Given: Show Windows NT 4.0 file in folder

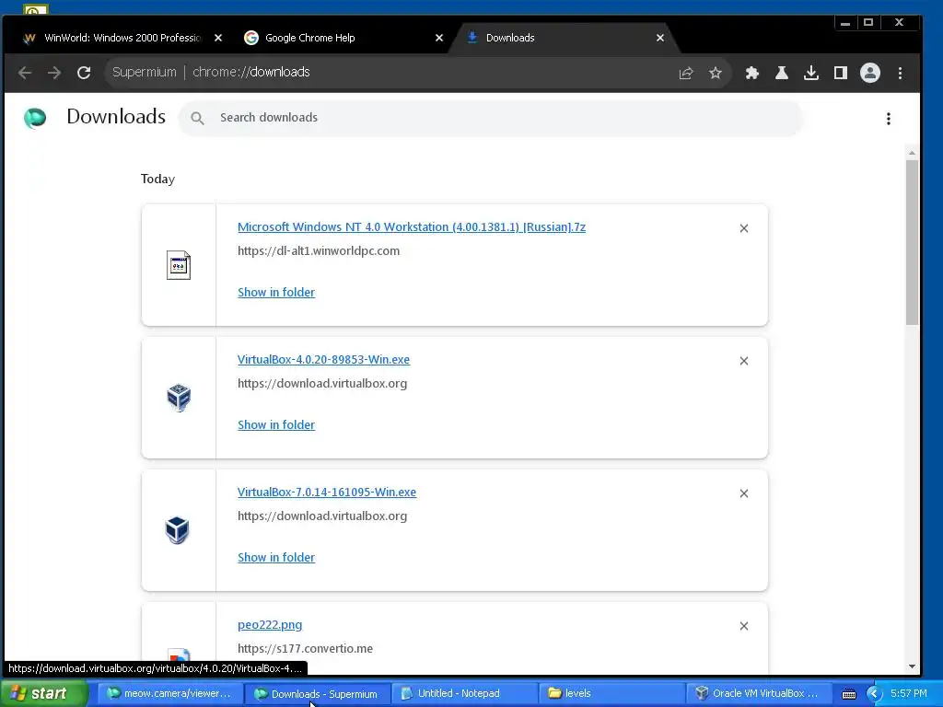Looking at the screenshot, I should (x=276, y=292).
